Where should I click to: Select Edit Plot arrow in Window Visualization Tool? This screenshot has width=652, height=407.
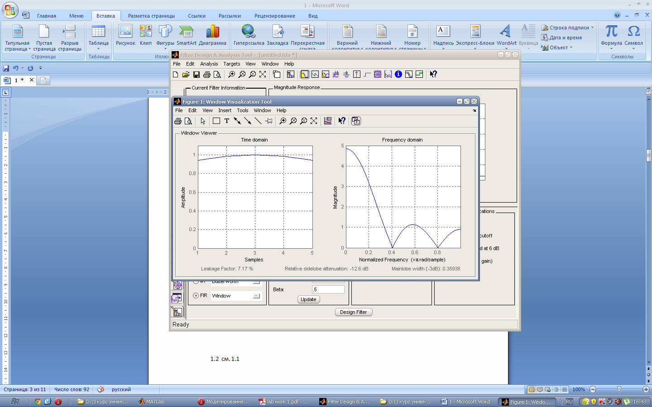pos(203,121)
